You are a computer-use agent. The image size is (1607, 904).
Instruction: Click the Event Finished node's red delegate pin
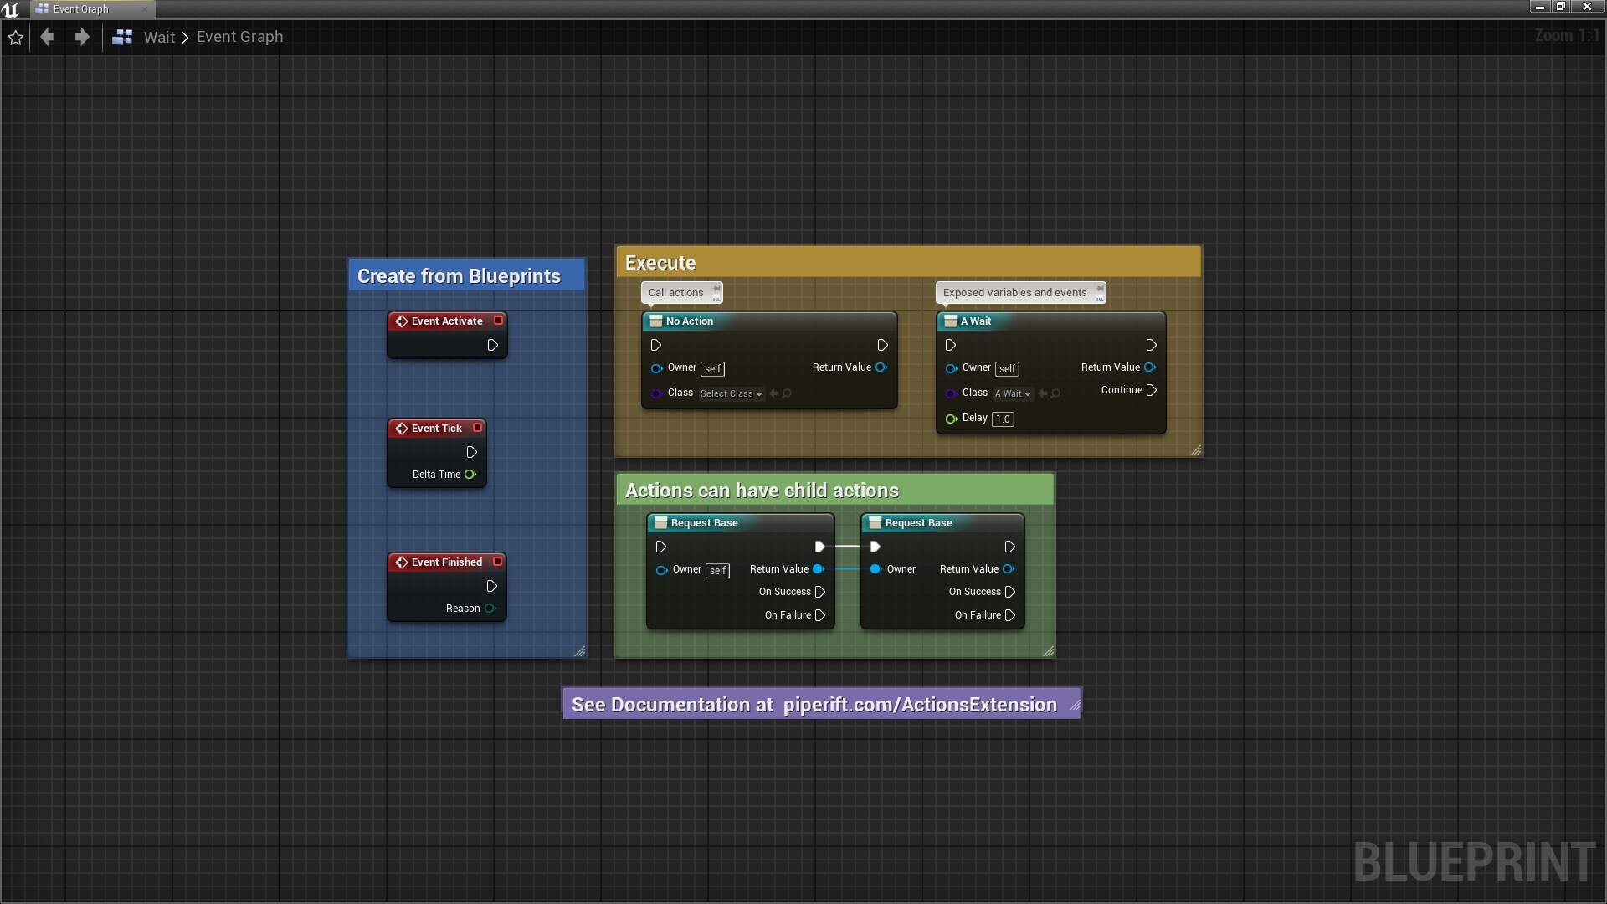(497, 562)
